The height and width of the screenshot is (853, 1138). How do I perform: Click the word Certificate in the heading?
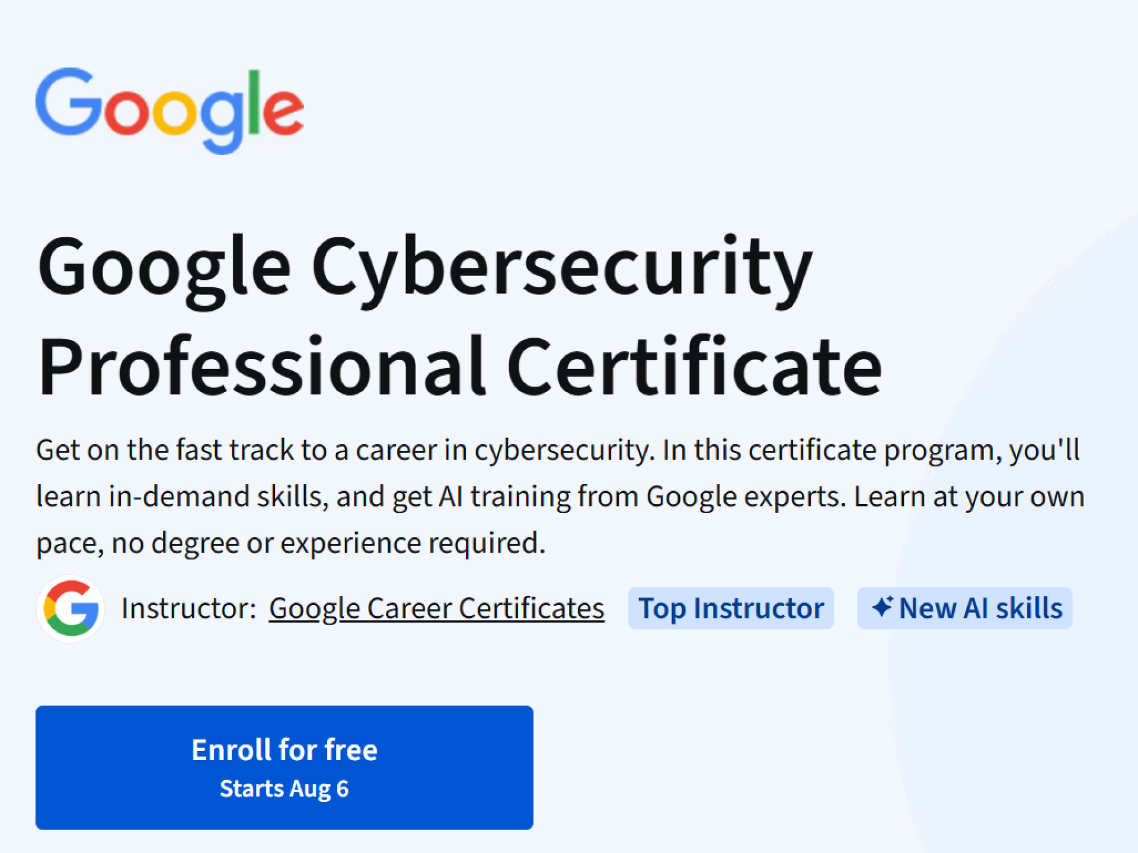click(694, 367)
